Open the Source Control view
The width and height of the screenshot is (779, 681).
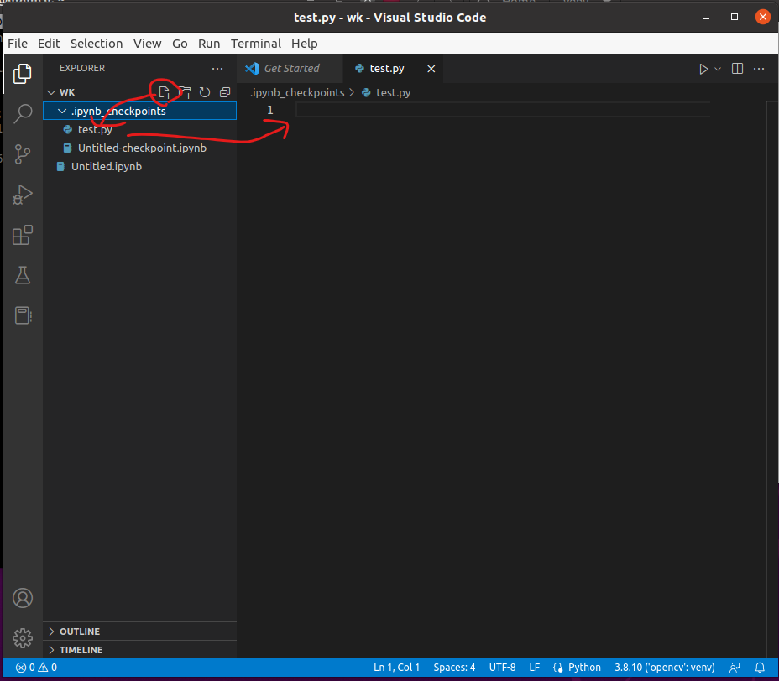[23, 154]
